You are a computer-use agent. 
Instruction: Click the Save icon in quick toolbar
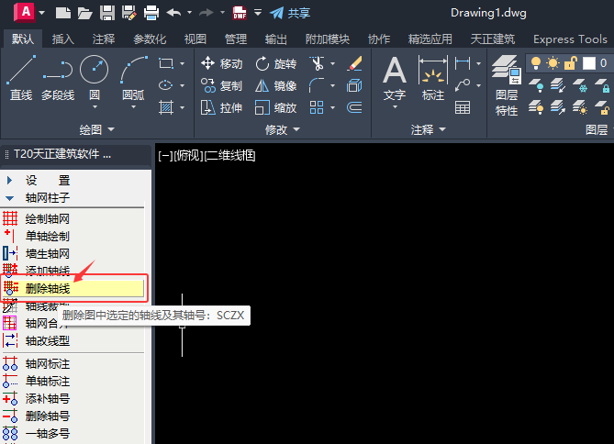(x=106, y=13)
